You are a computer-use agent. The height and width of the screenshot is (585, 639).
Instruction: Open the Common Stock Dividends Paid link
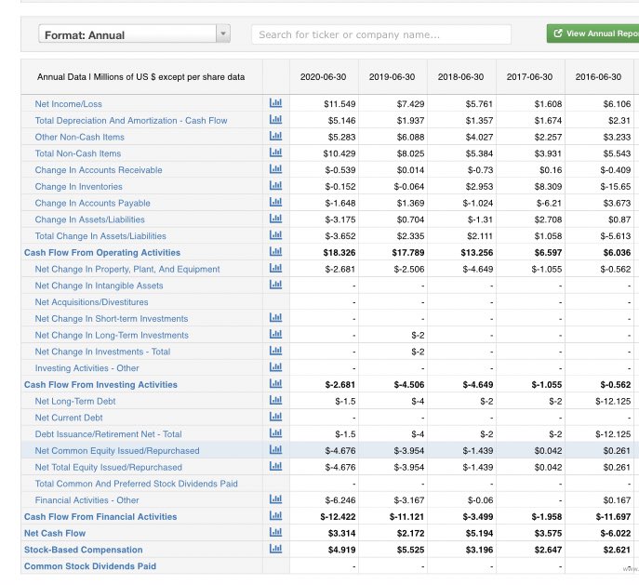tap(90, 566)
